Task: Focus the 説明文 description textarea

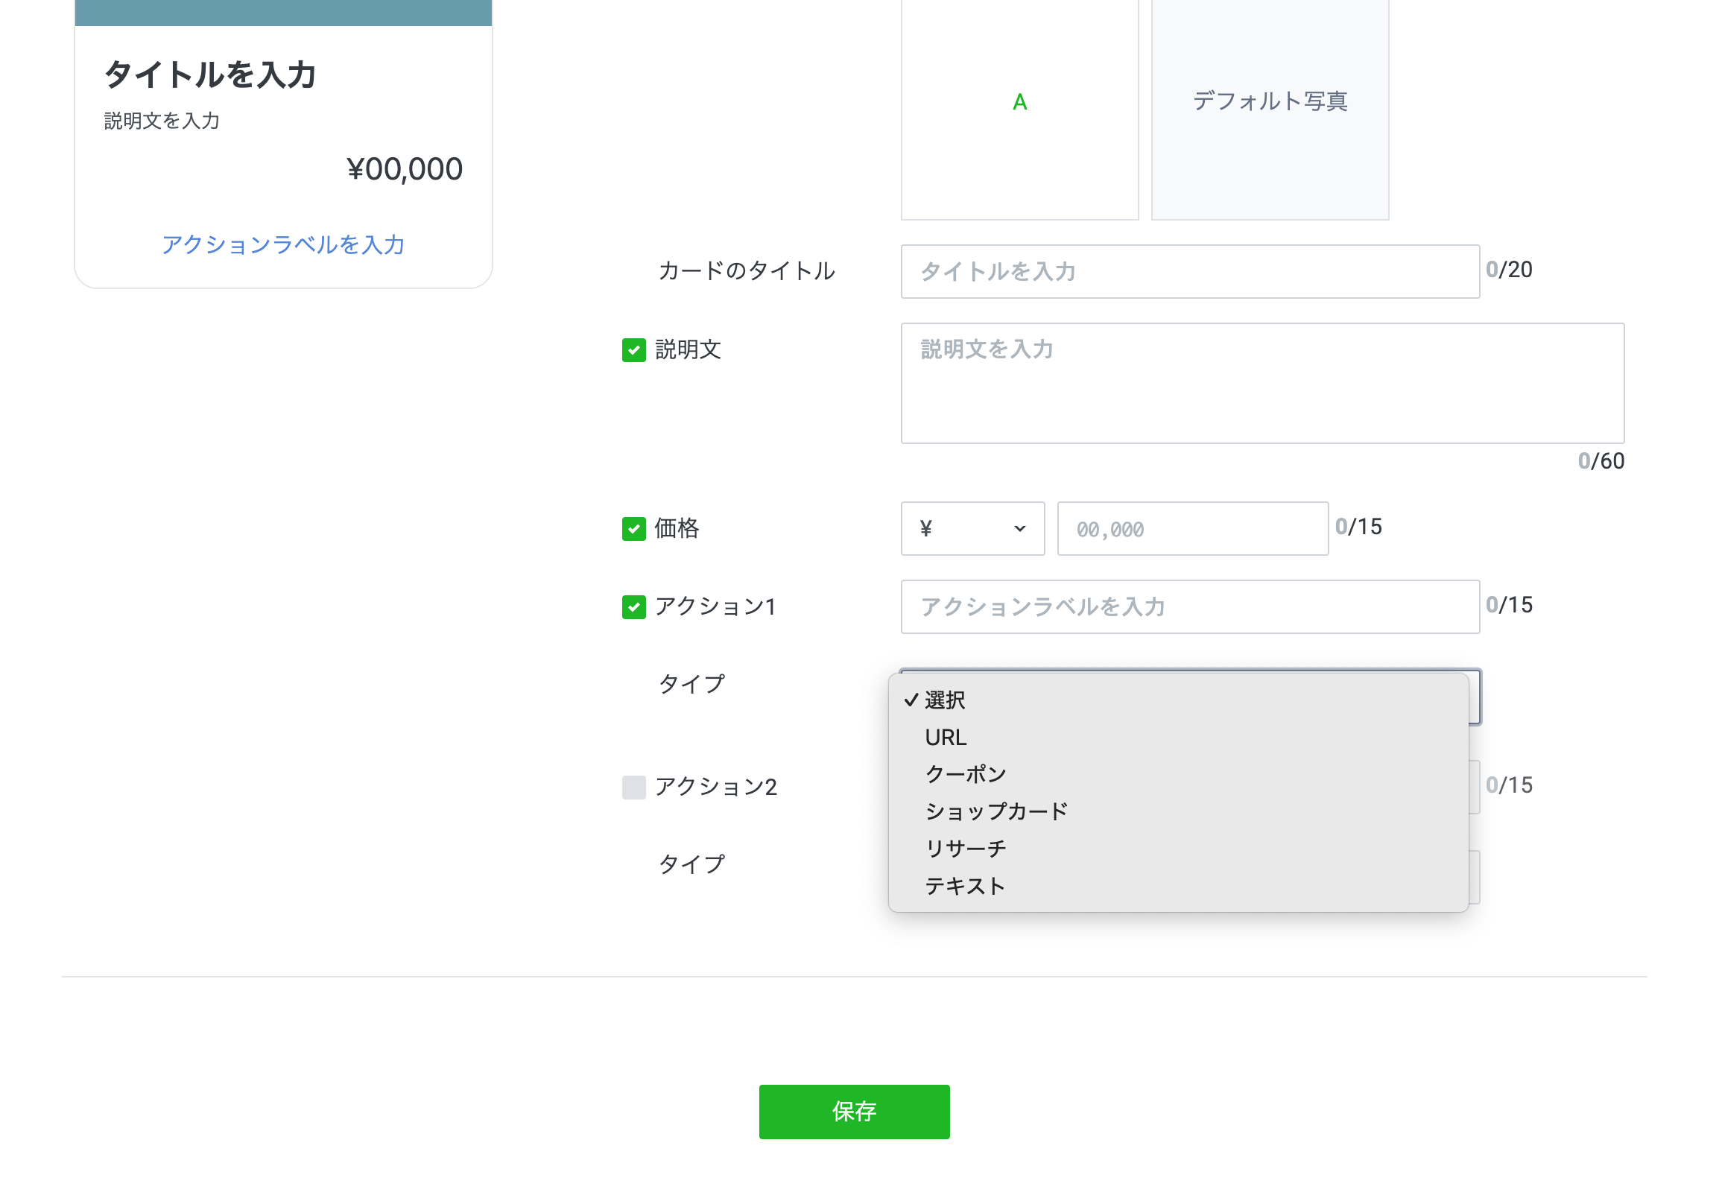Action: point(1261,384)
